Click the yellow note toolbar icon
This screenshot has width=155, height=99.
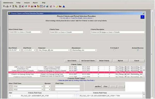click(57, 6)
